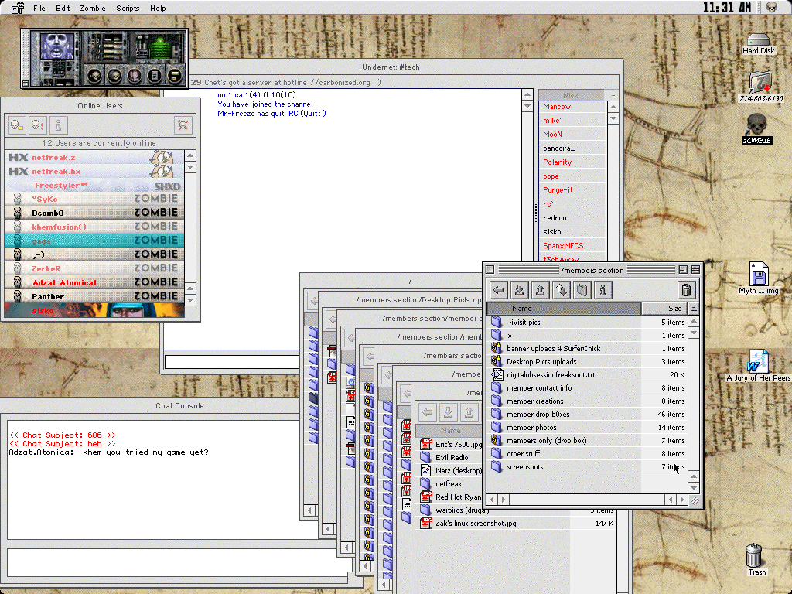Select user Panther in Online Users
Screen dimensions: 792x594
tap(94, 296)
